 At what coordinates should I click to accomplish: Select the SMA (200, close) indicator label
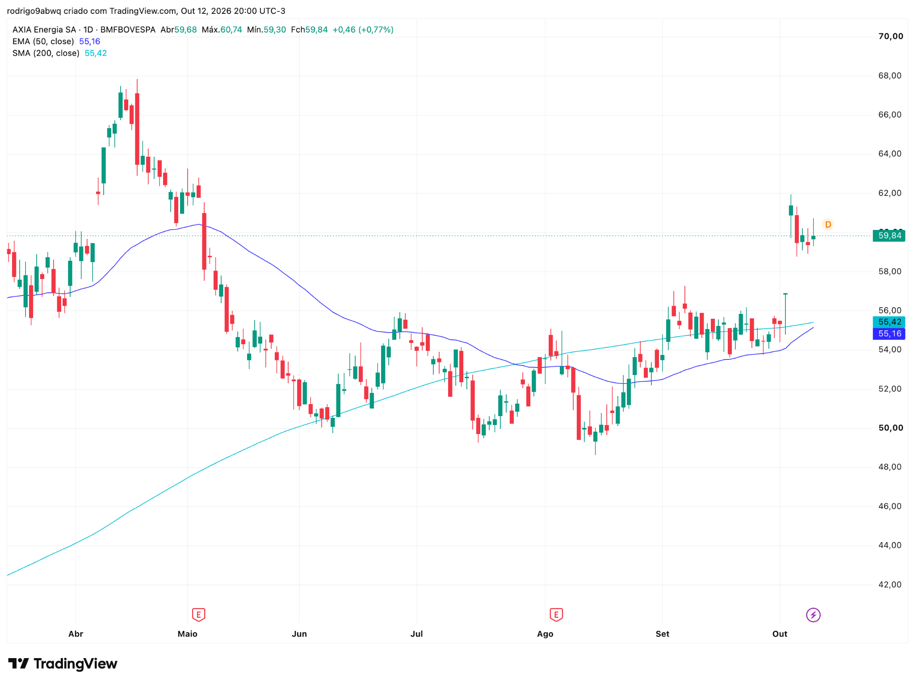click(46, 53)
